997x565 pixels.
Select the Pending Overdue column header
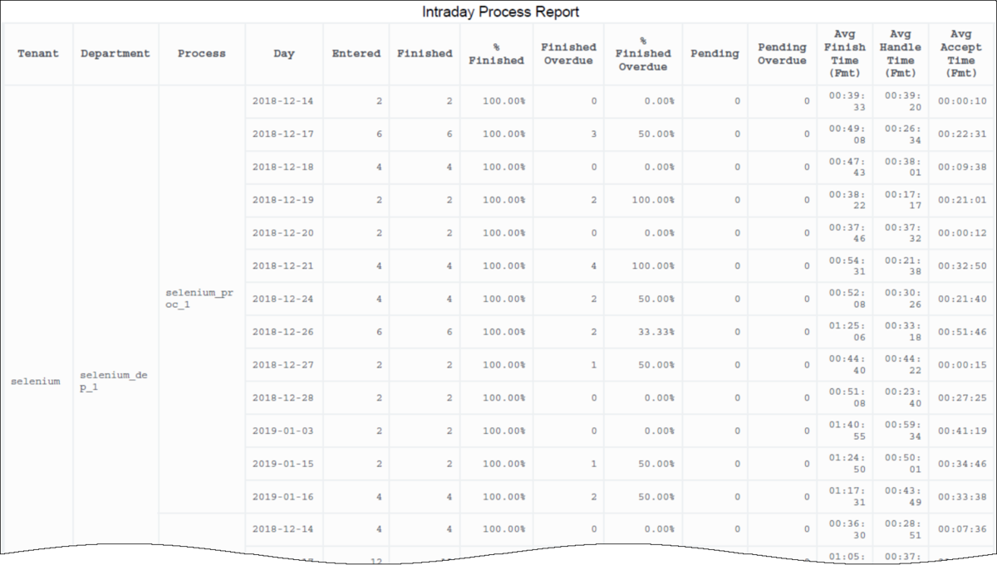tap(782, 53)
